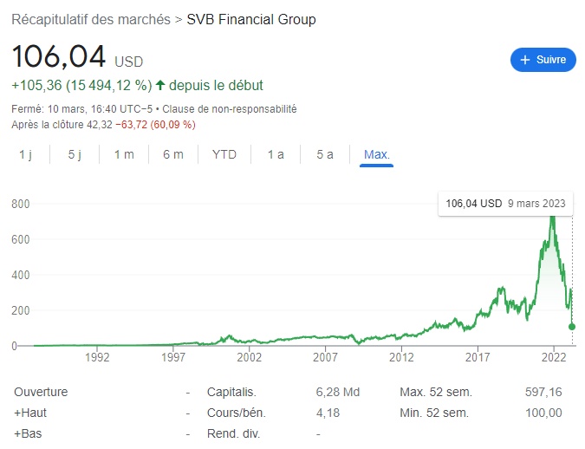585x449 pixels.
Task: Show the 1 m chart range
Action: tap(124, 154)
